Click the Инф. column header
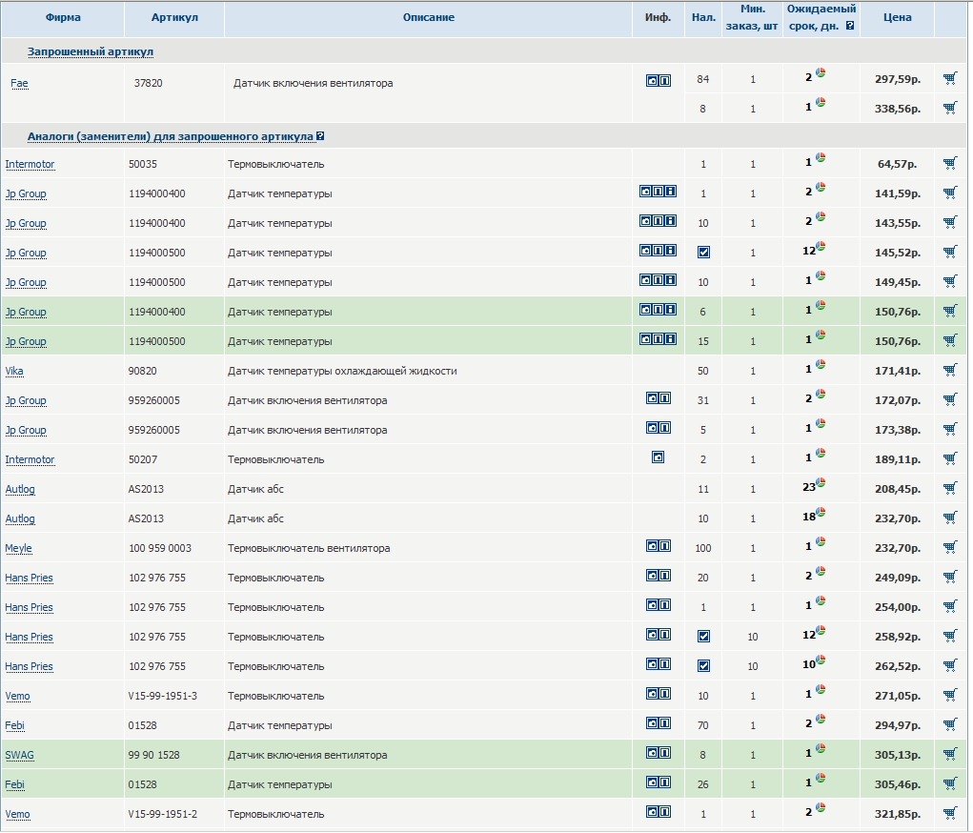Image resolution: width=973 pixels, height=833 pixels. (658, 17)
